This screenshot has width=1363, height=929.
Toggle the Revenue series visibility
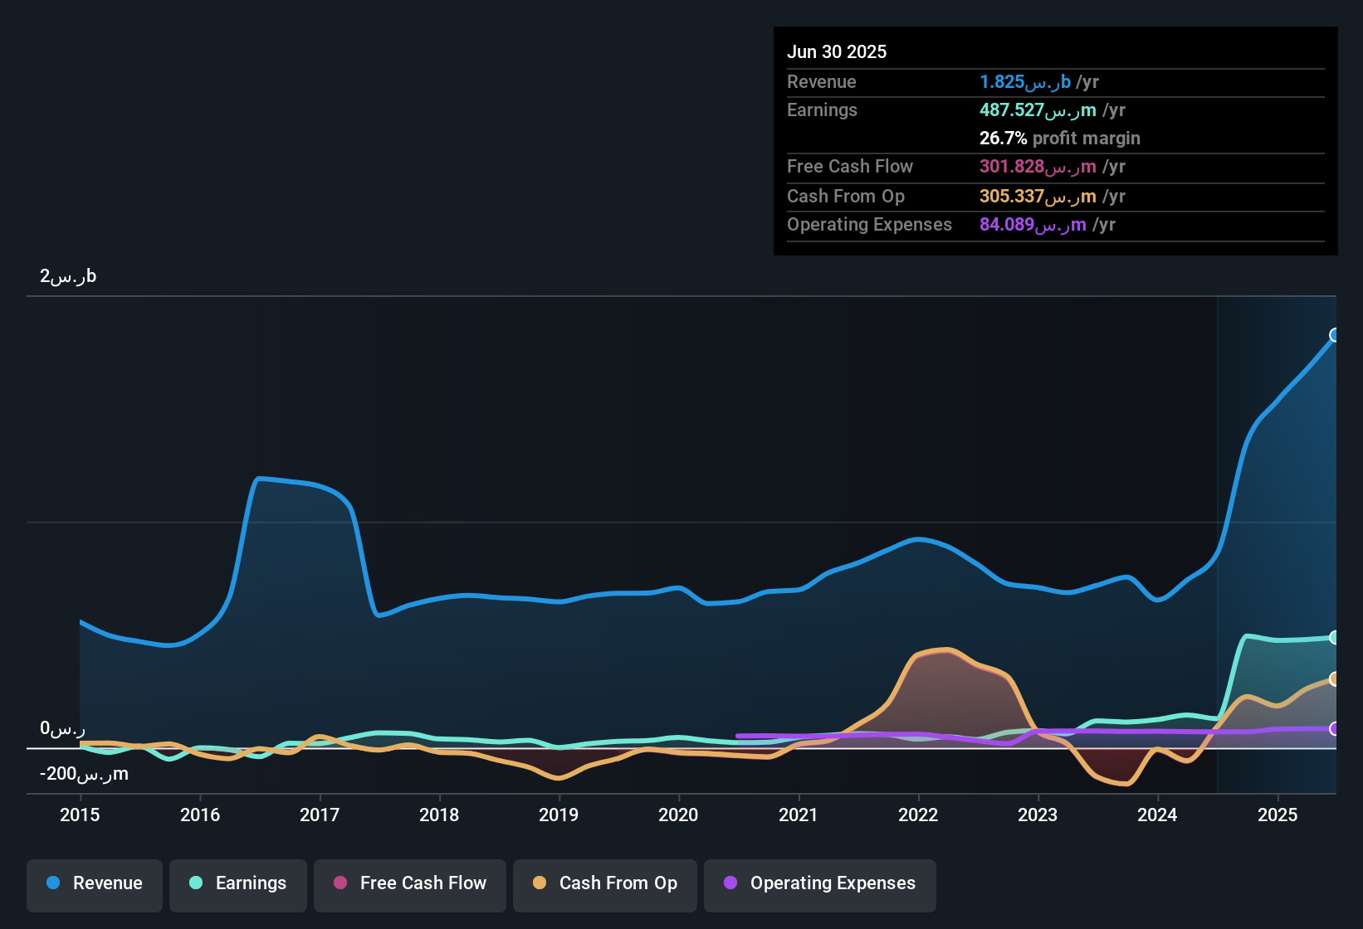coord(94,884)
